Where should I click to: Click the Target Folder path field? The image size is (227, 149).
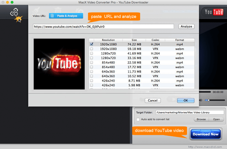point(190,112)
